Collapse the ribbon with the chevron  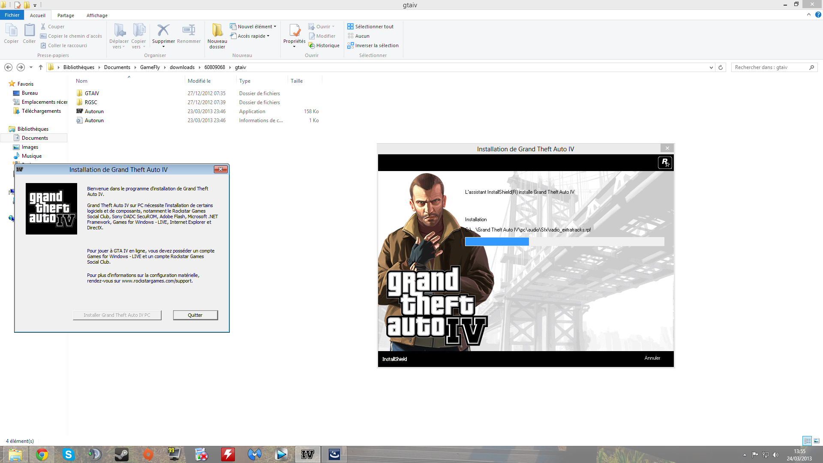(809, 15)
